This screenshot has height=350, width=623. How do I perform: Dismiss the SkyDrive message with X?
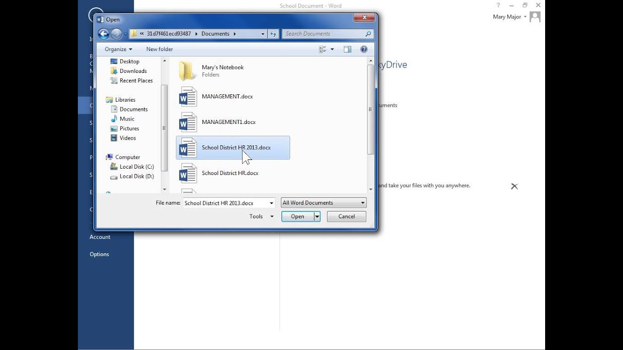(514, 186)
